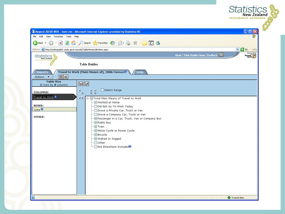The image size is (285, 214).
Task: Click the Messenger people icon in toolbar
Action: pos(158,43)
